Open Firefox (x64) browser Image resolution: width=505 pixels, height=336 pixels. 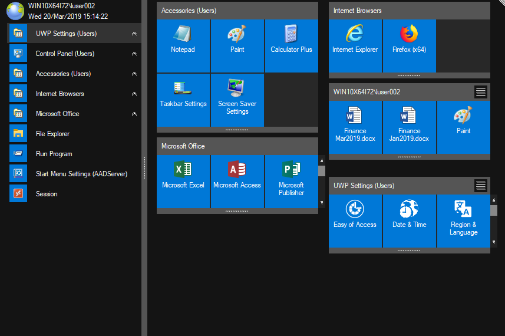coord(409,46)
